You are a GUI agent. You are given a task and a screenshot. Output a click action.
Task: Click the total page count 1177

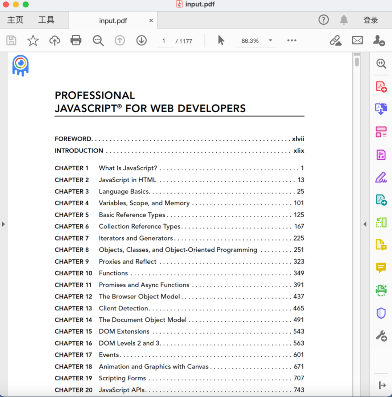(x=186, y=41)
